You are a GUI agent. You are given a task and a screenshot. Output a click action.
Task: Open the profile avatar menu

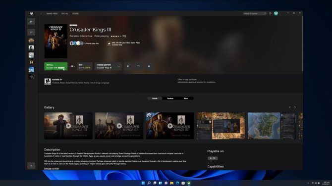coord(276,13)
